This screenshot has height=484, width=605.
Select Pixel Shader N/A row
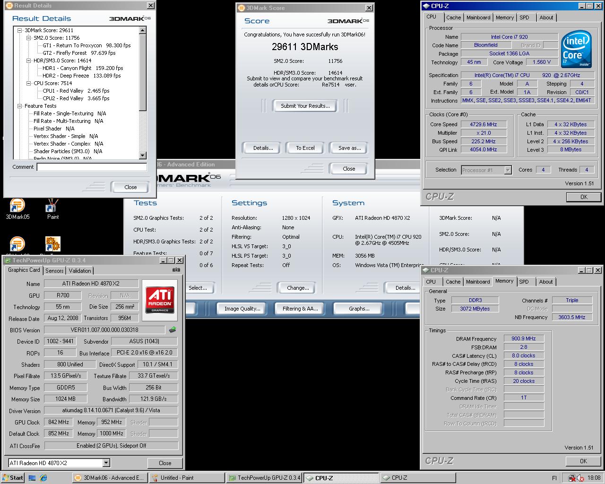click(54, 129)
